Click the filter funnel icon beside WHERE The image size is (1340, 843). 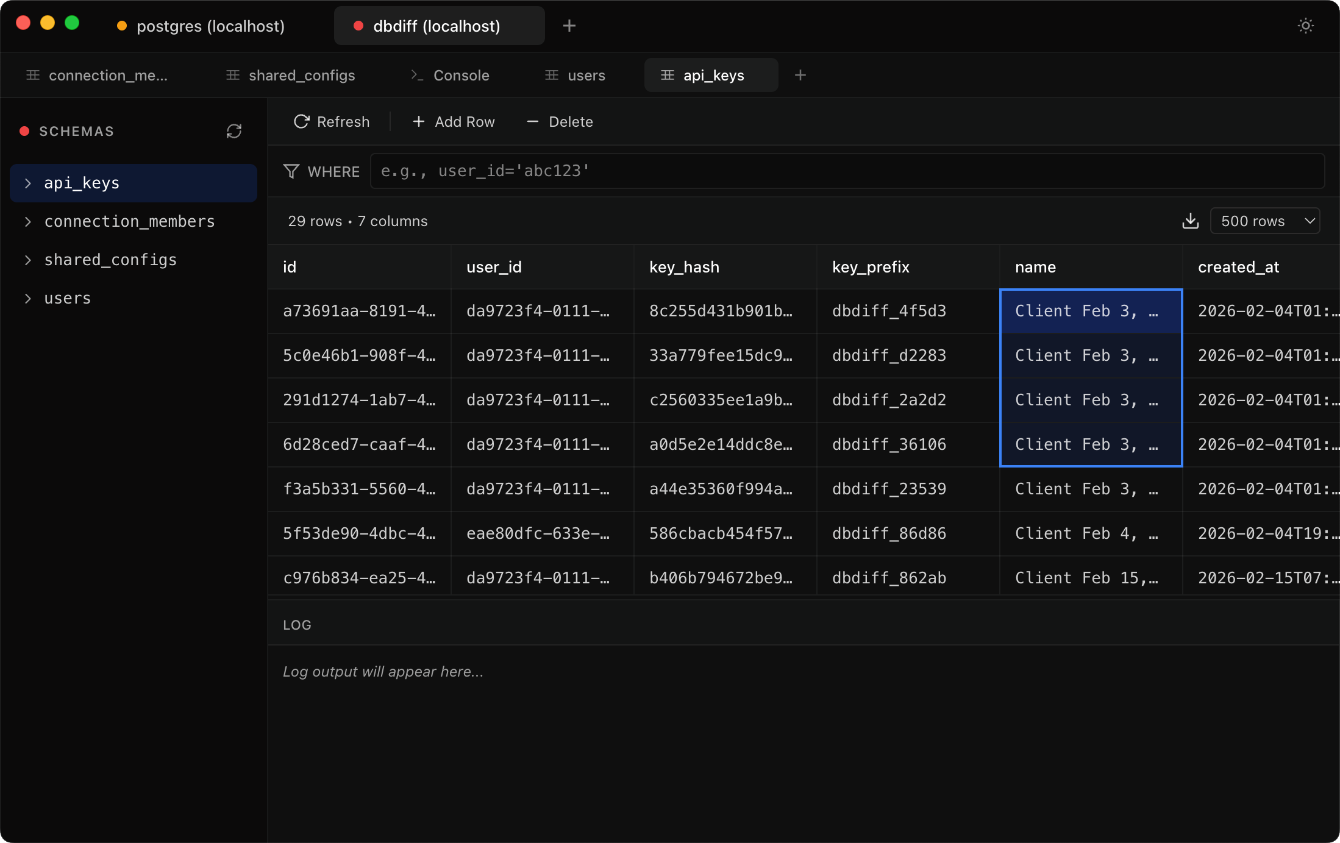click(x=292, y=171)
